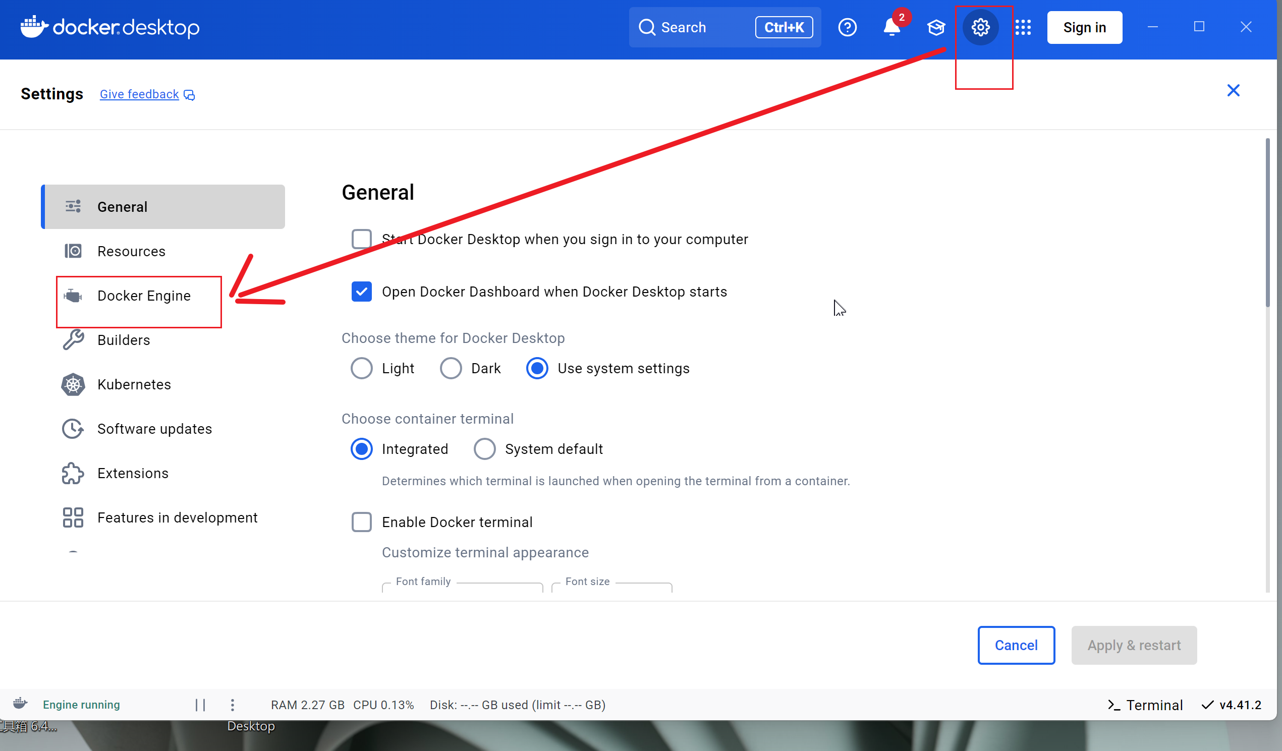This screenshot has height=751, width=1282.
Task: Open the apps grid menu icon
Action: pos(1023,27)
